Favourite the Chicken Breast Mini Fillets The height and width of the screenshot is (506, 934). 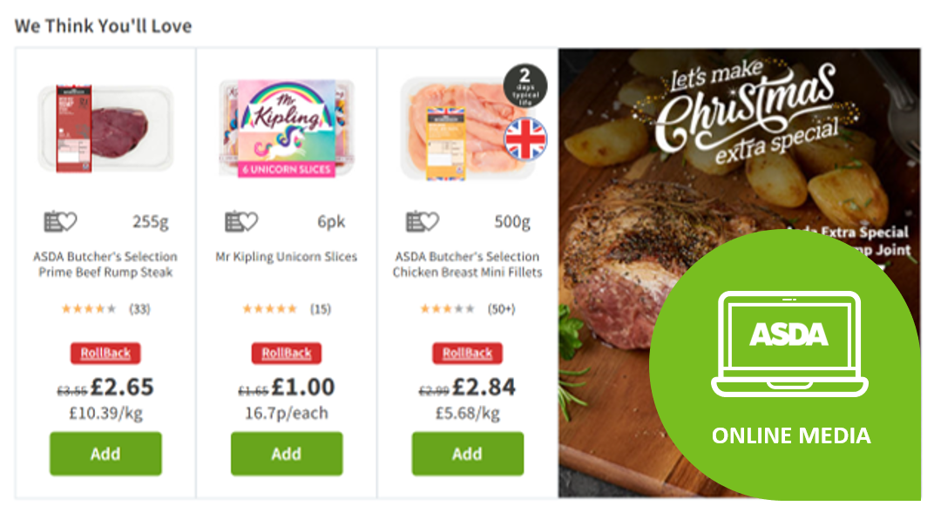423,221
